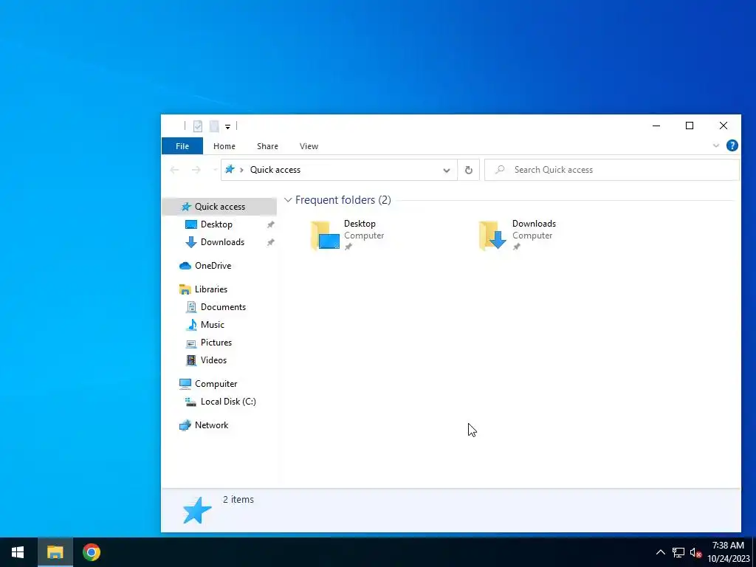Open the File menu

coord(182,146)
